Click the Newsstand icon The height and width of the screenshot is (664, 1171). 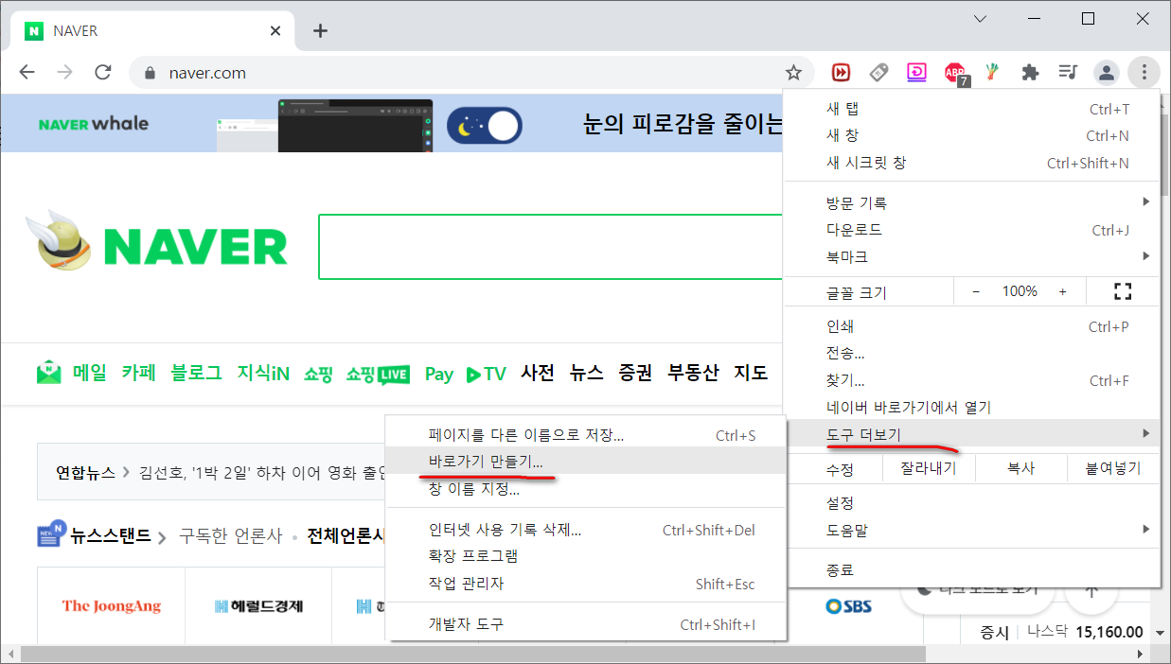pyautogui.click(x=51, y=534)
